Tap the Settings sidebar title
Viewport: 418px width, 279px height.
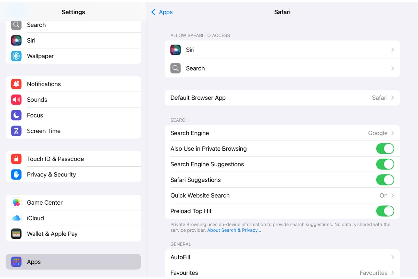pyautogui.click(x=73, y=12)
